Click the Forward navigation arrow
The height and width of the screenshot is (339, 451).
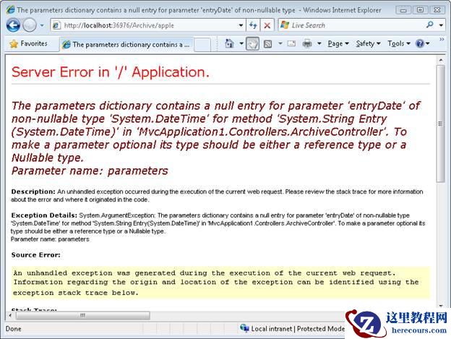(30, 25)
